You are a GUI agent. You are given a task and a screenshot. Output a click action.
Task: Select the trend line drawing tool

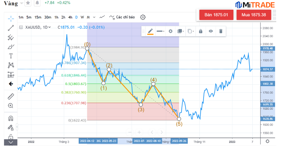coord(11,27)
